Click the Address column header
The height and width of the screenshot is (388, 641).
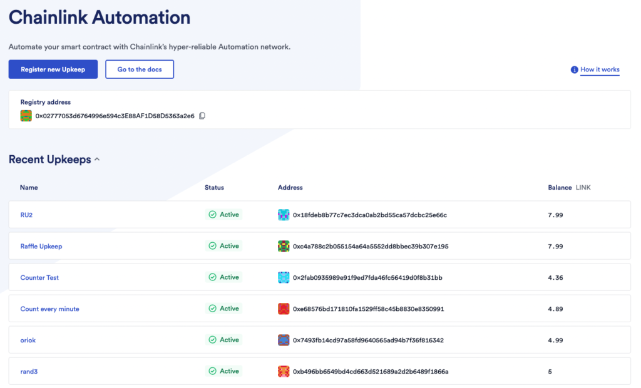click(290, 188)
